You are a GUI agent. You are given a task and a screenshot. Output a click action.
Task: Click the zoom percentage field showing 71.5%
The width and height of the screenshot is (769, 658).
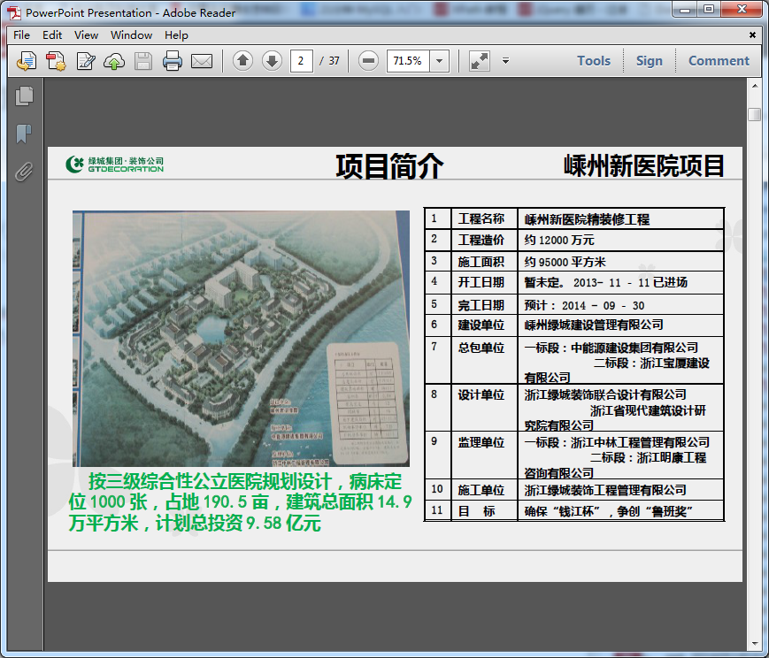click(408, 61)
